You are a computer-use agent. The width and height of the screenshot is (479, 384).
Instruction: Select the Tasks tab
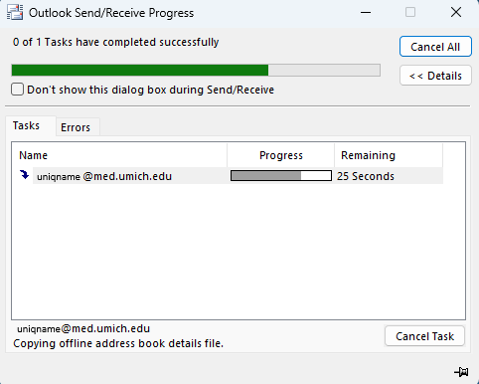(x=26, y=125)
